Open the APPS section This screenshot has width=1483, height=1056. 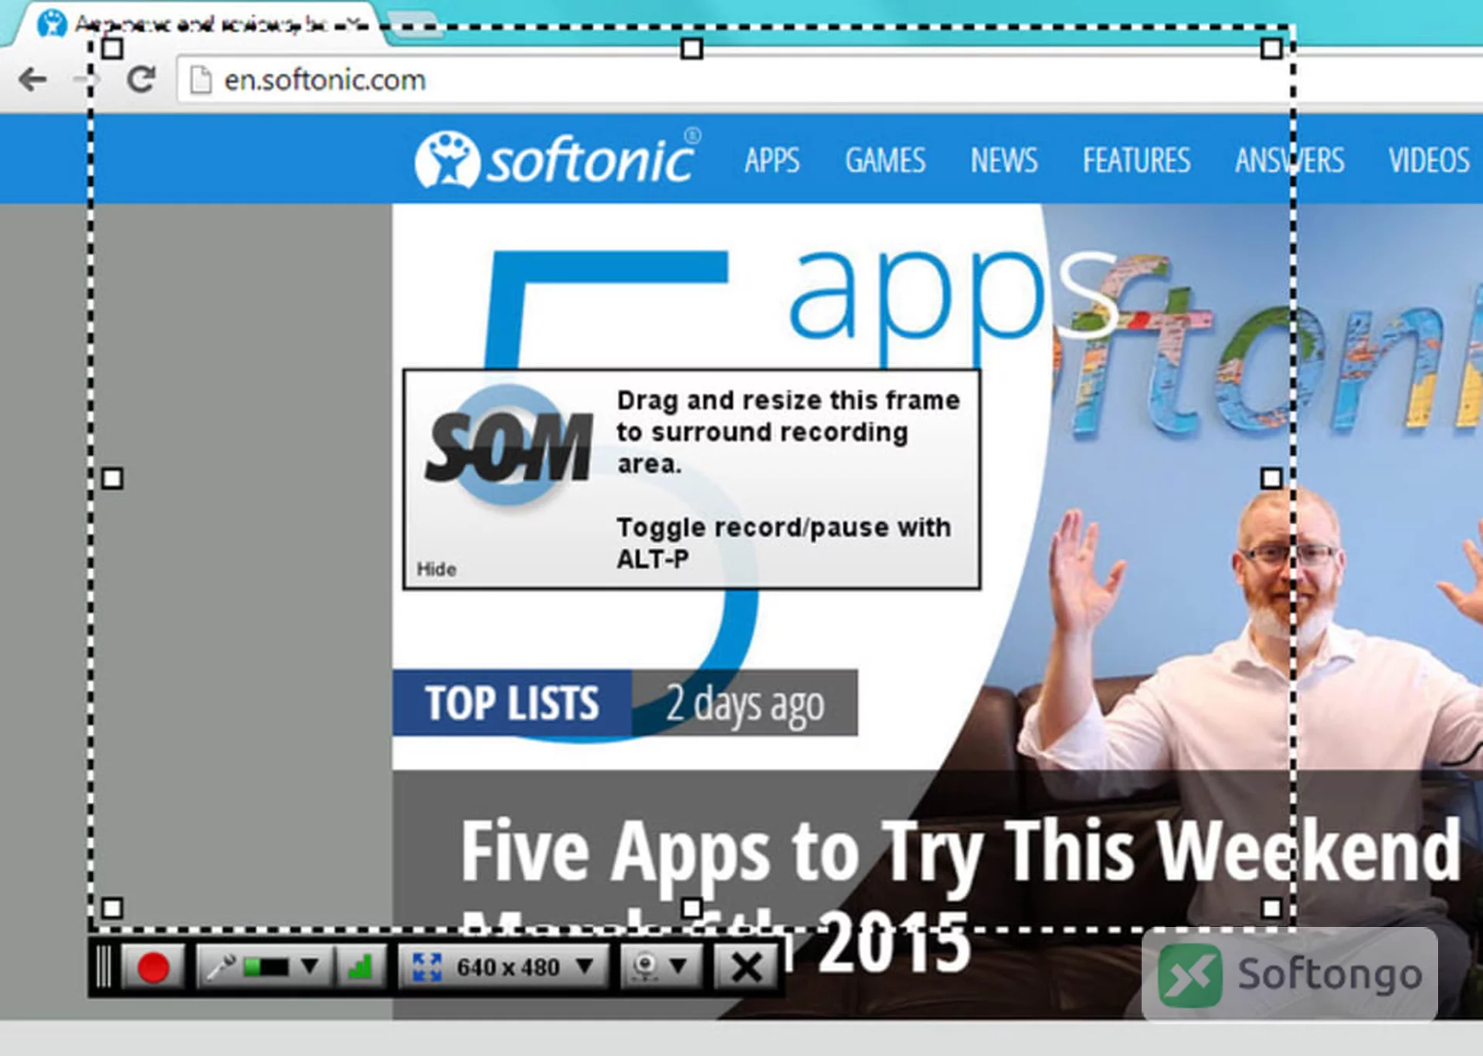[x=772, y=160]
